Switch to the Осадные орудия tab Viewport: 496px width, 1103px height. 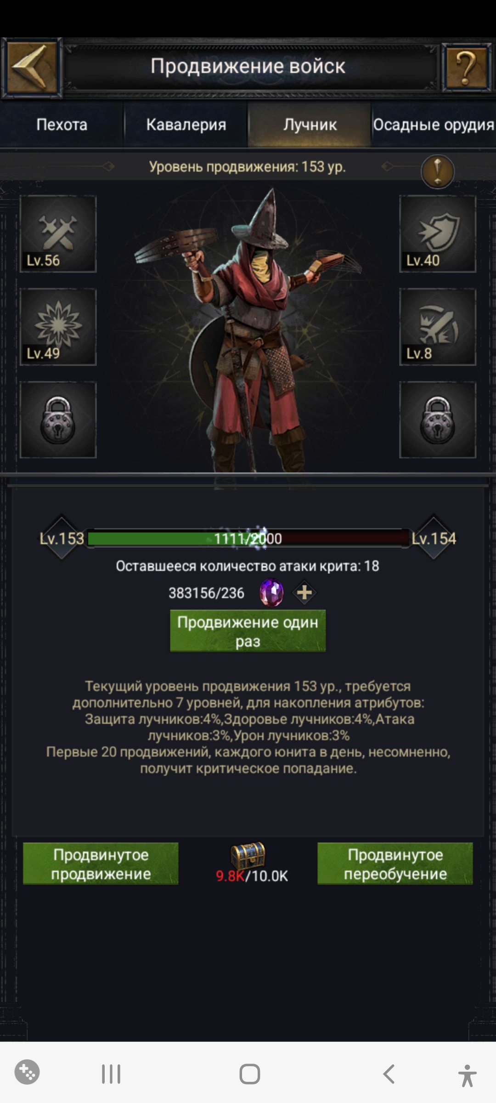tap(434, 125)
